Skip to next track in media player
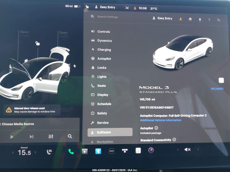Screen dimensions: 230x172 (x=31, y=137)
